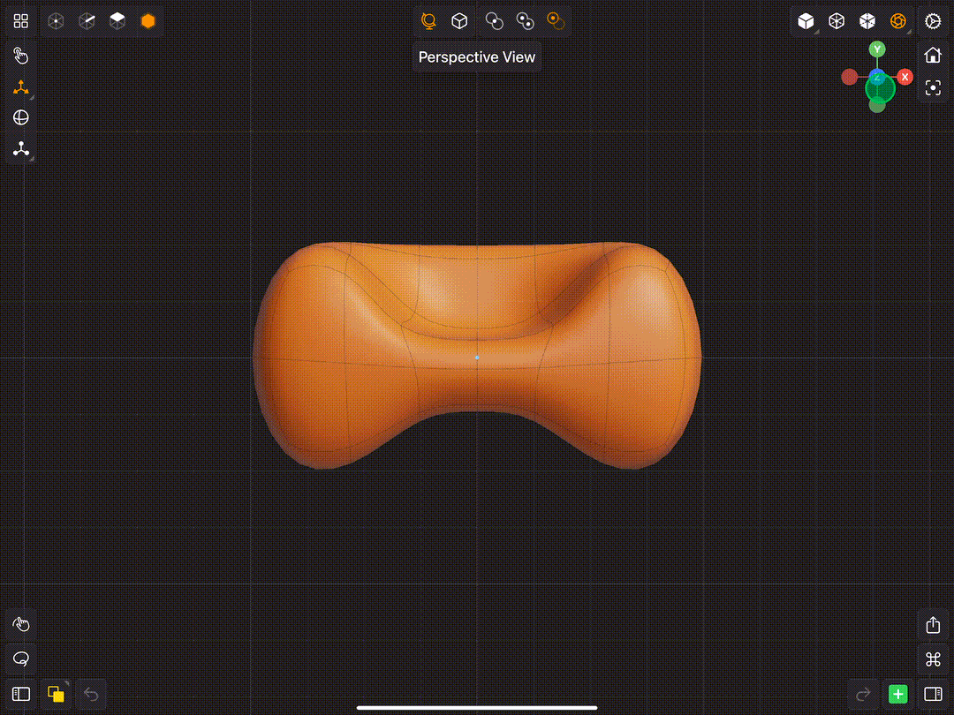Open the command shortcuts icon

click(x=933, y=659)
